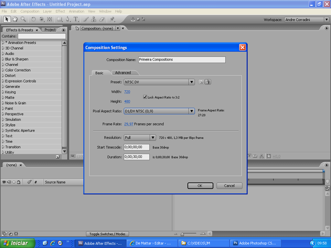Switch to the Project panel tab
331x248 pixels.
[50, 30]
